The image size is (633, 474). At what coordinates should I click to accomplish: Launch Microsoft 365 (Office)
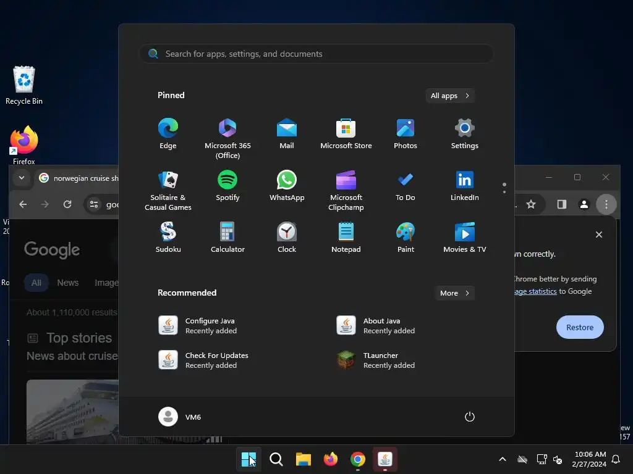(x=227, y=138)
